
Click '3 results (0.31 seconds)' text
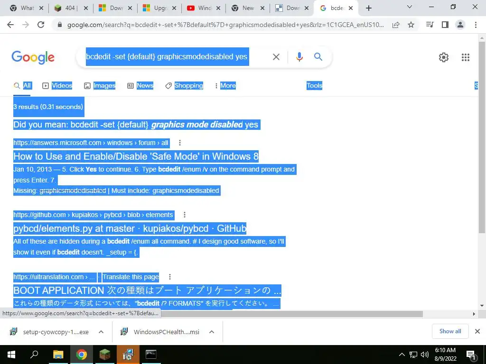(48, 107)
